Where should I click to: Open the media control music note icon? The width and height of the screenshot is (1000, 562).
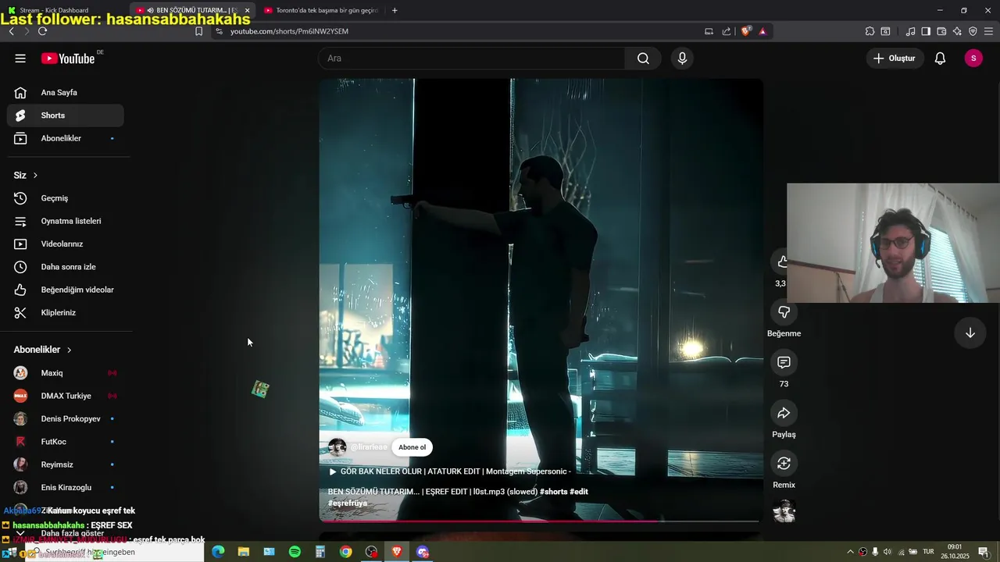tap(910, 31)
